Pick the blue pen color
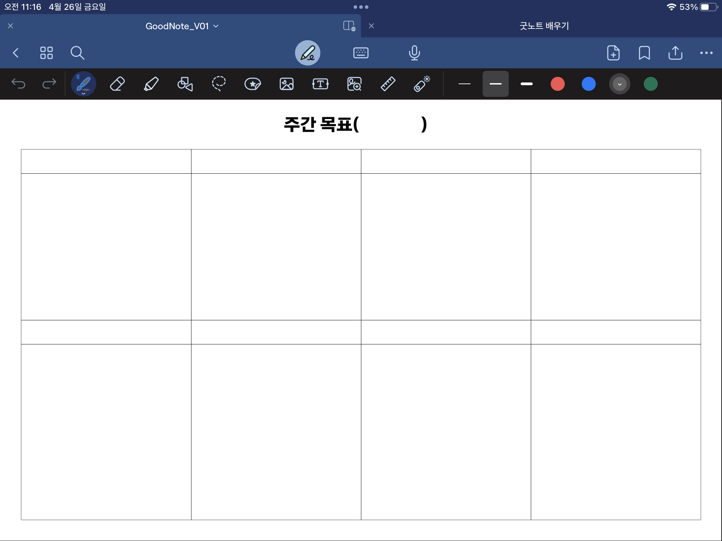The width and height of the screenshot is (722, 541). [x=589, y=84]
